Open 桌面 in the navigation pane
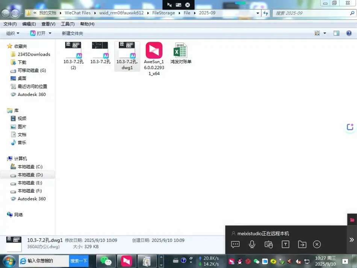 coord(18,78)
